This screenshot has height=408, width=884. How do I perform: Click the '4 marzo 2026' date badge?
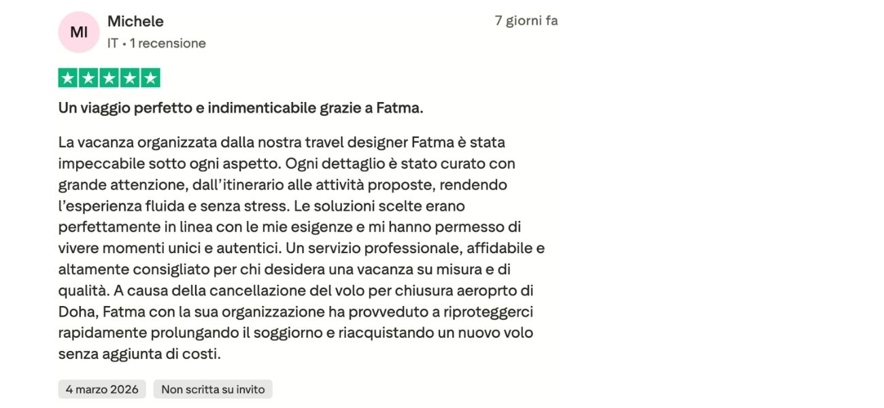pos(102,389)
